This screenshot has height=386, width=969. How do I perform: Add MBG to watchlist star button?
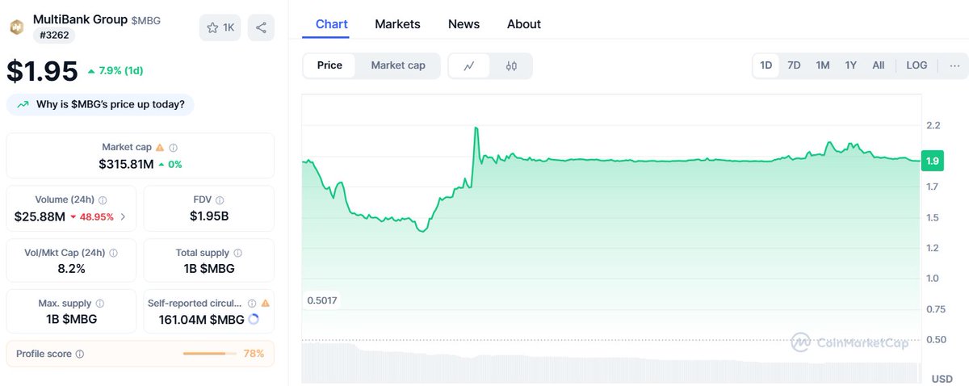[x=220, y=27]
